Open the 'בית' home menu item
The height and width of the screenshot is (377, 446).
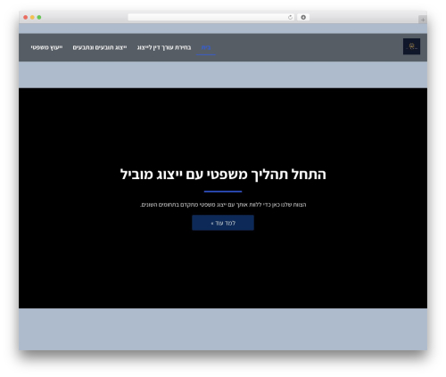coord(206,47)
